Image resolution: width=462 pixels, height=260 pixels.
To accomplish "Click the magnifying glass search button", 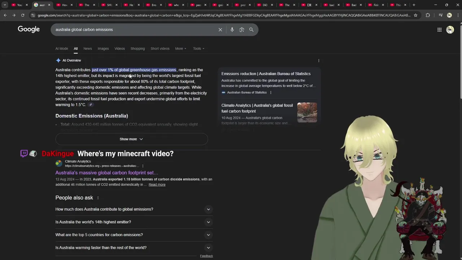I will [251, 30].
